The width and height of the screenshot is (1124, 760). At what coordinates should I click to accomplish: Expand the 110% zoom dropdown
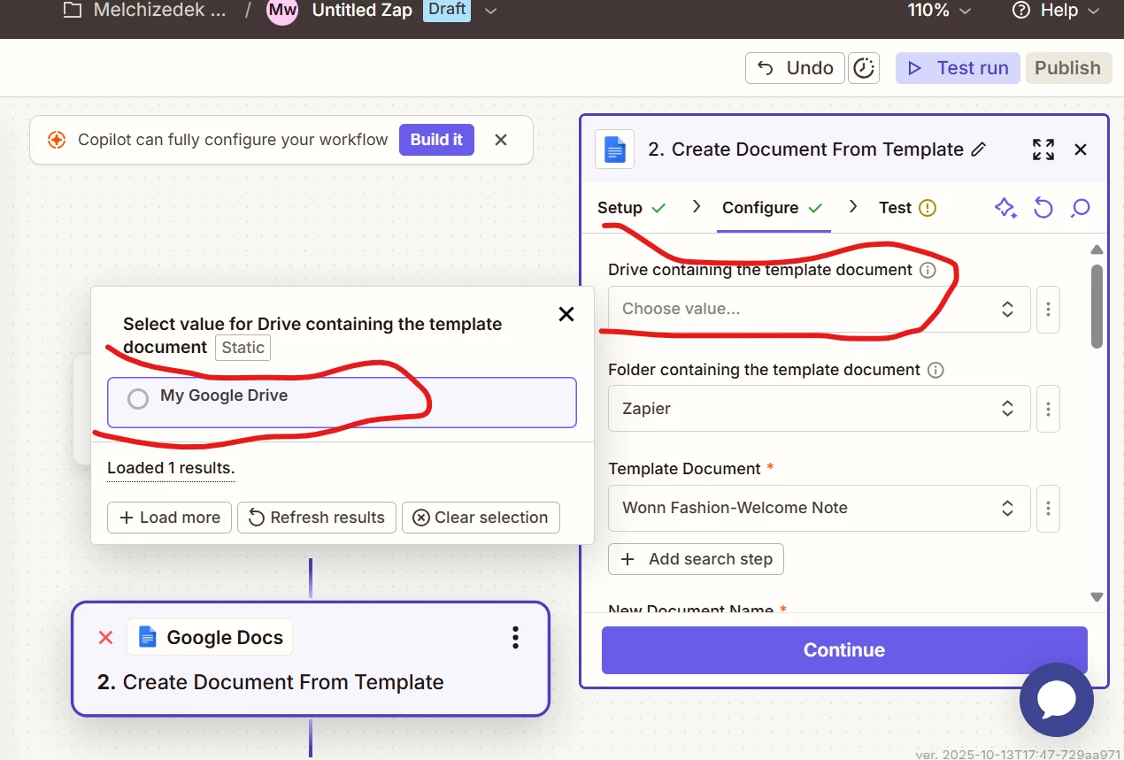click(x=939, y=11)
